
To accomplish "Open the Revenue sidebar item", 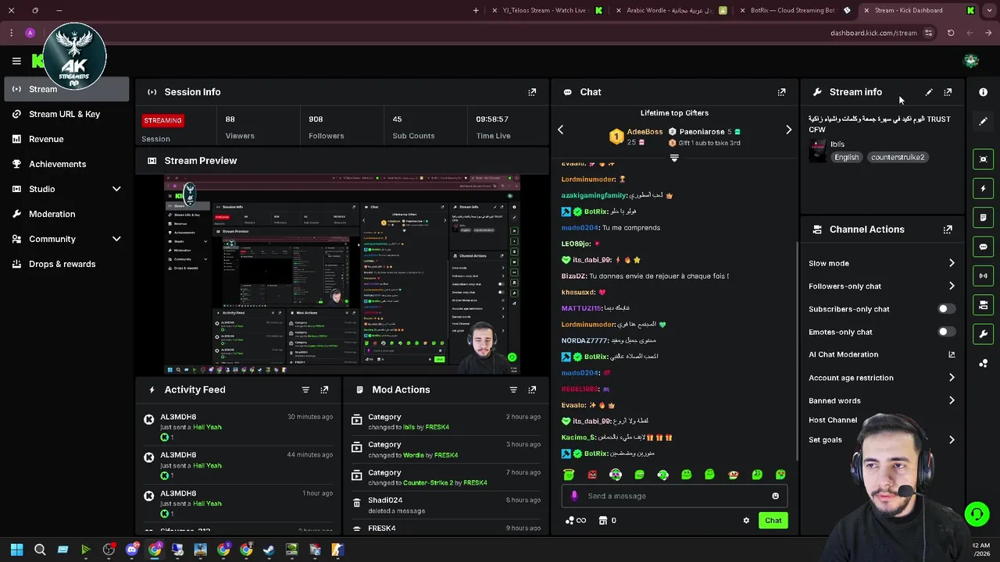I will tap(66, 139).
